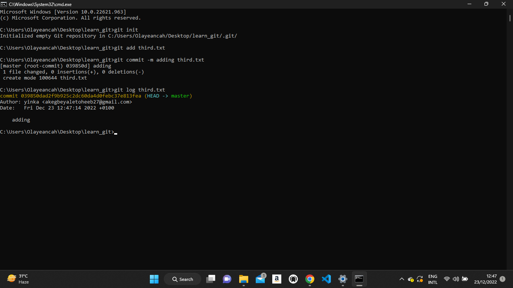Open Settings gear on the taskbar
Image resolution: width=513 pixels, height=288 pixels.
coord(343,279)
